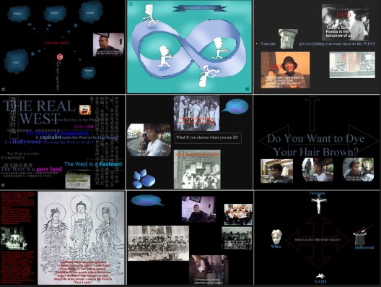The image size is (381, 287).
Task: Play the 1950 Soviet Russia video clip
Action: (x=345, y=22)
